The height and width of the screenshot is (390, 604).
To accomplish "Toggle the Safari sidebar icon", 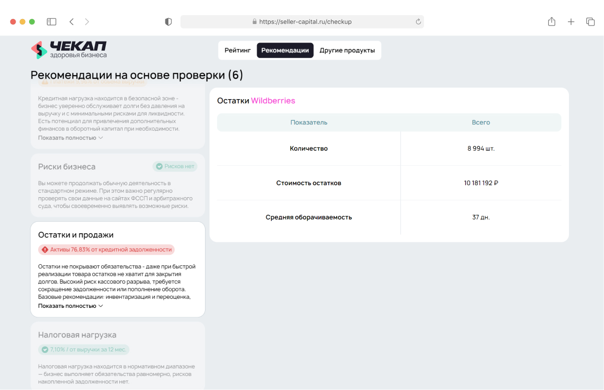I will tap(52, 22).
